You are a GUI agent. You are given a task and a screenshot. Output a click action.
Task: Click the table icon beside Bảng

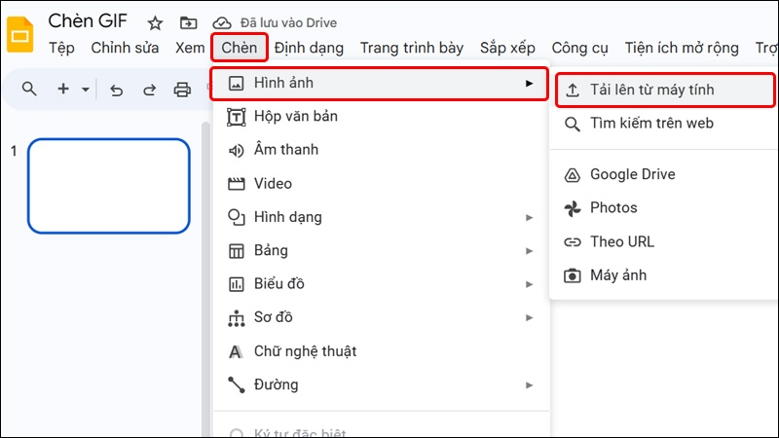[x=236, y=251]
